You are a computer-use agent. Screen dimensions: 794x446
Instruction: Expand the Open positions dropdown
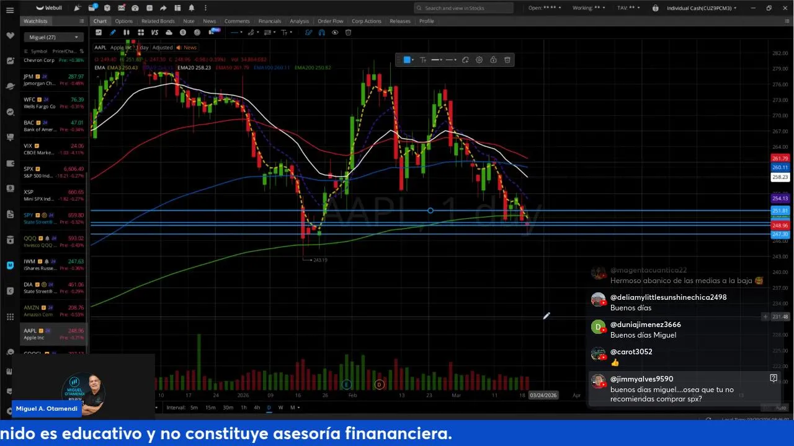click(545, 8)
